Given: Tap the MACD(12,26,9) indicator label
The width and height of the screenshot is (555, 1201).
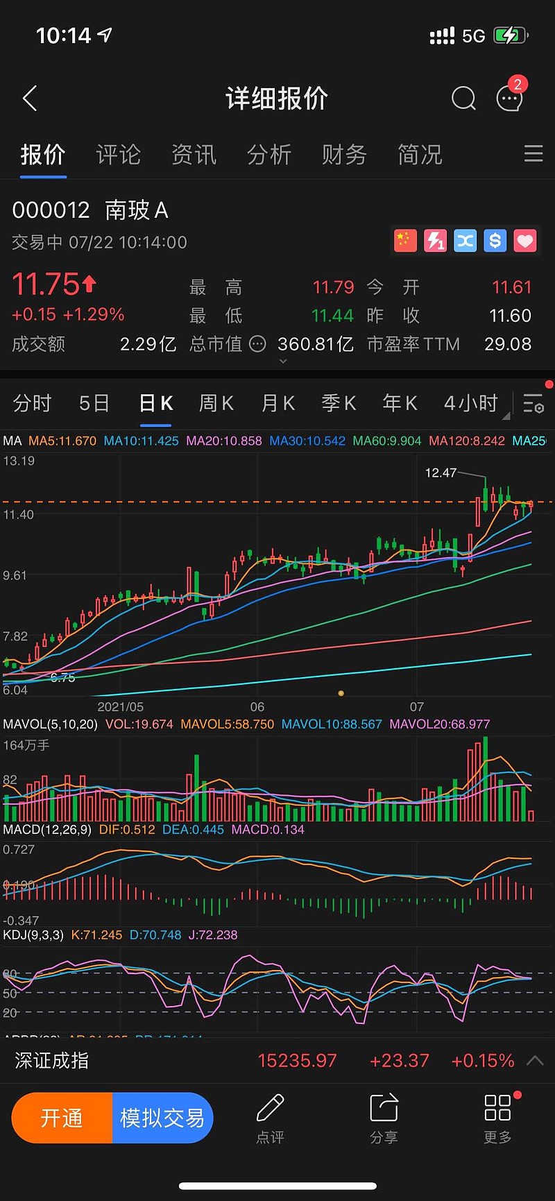Looking at the screenshot, I should click(47, 829).
